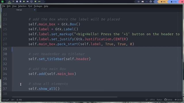Click the UTF-8 encoding selector

coord(152,100)
